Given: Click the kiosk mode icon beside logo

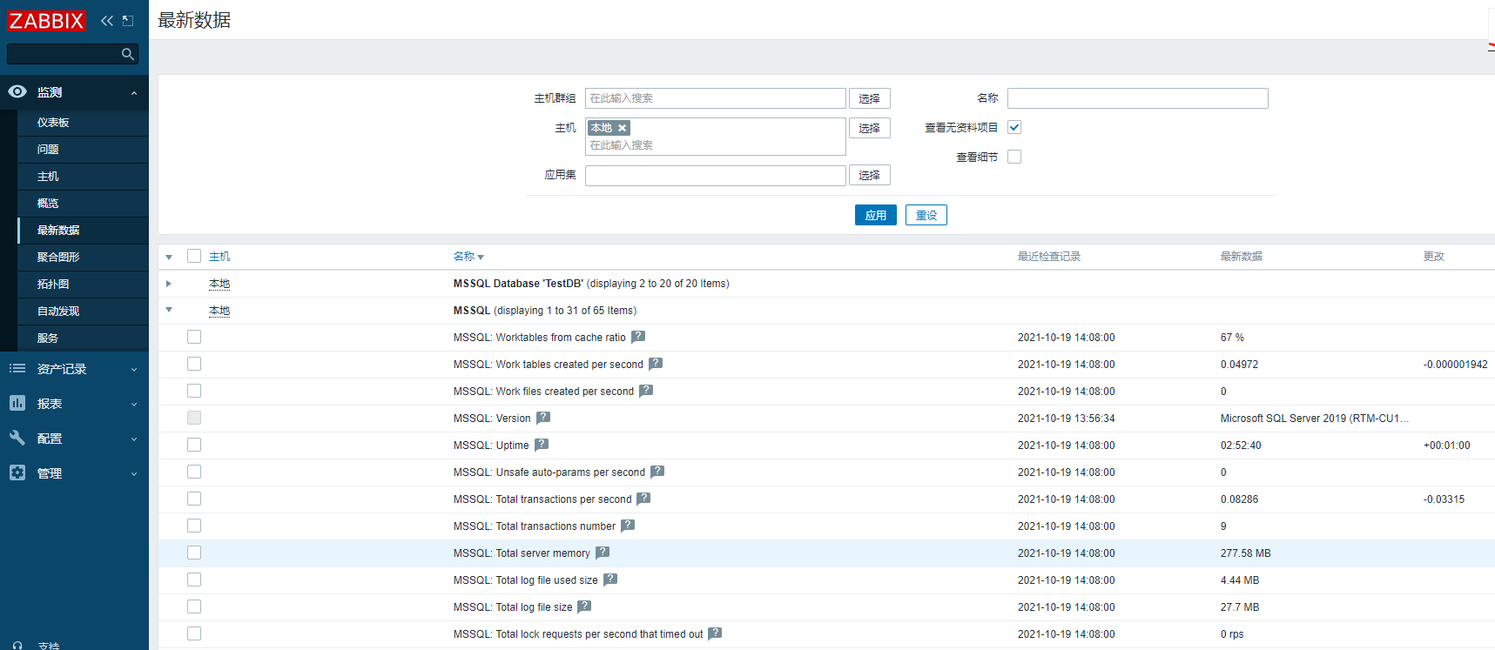Looking at the screenshot, I should 128,21.
